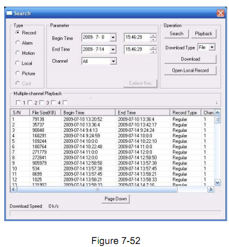Select record row with file size 272841
The height and width of the screenshot is (247, 229).
tap(112, 158)
